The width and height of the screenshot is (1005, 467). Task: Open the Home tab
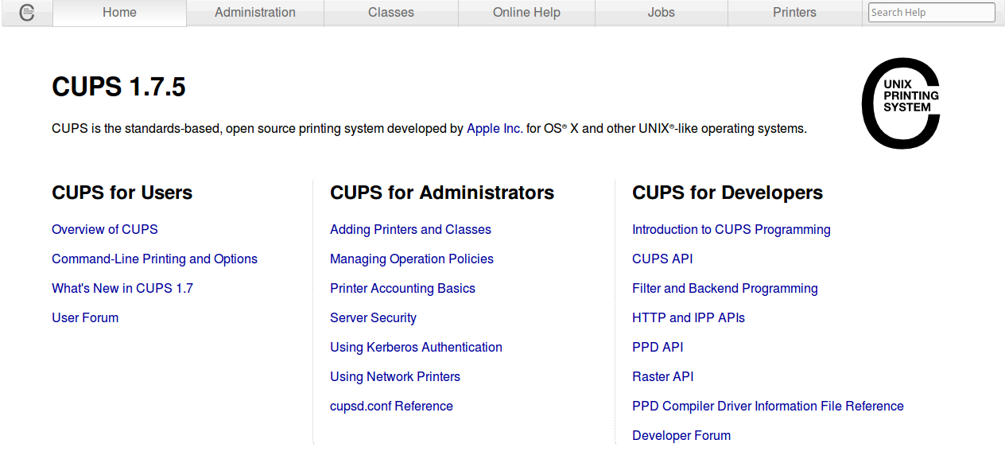[x=119, y=13]
